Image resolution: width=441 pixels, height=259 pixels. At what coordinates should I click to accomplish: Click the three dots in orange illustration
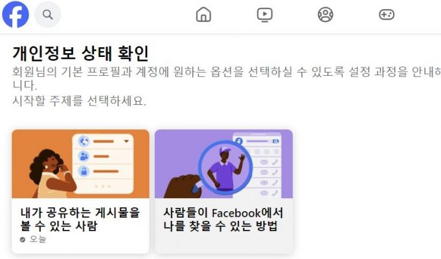click(x=103, y=186)
